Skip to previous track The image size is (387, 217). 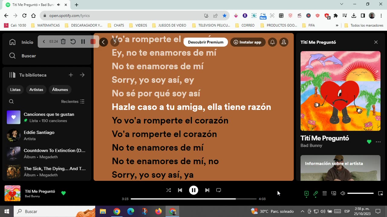point(180,190)
